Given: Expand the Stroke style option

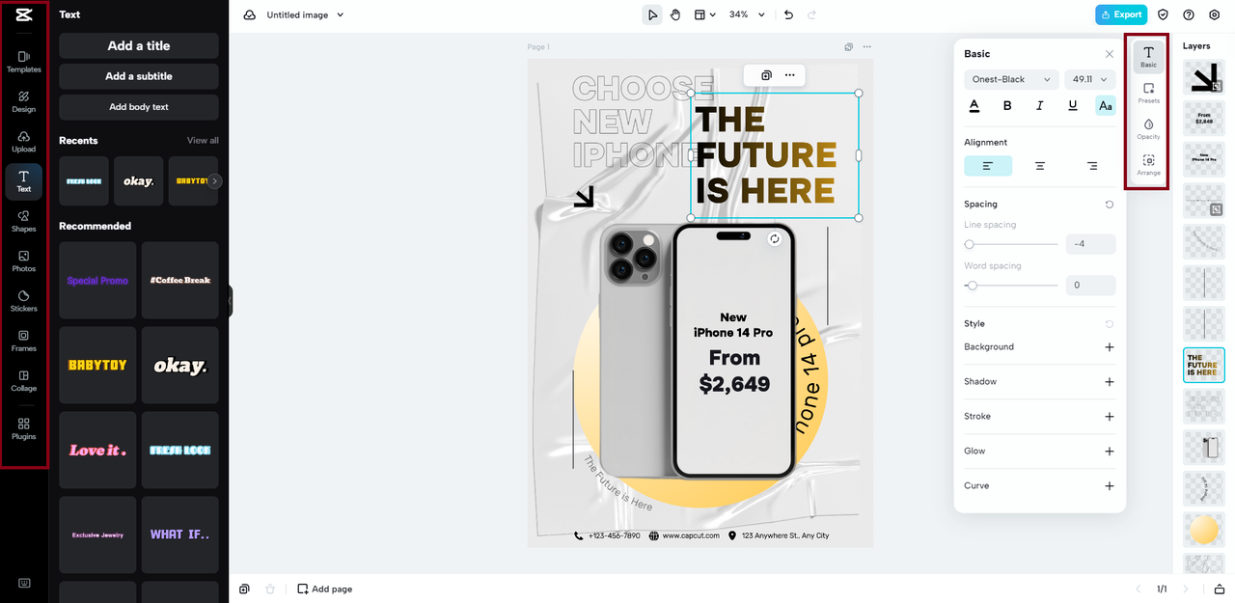Looking at the screenshot, I should (1109, 417).
